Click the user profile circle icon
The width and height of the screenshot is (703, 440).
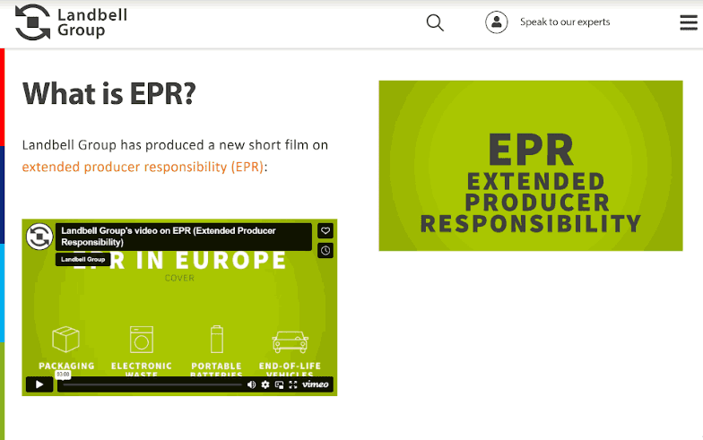click(x=497, y=22)
